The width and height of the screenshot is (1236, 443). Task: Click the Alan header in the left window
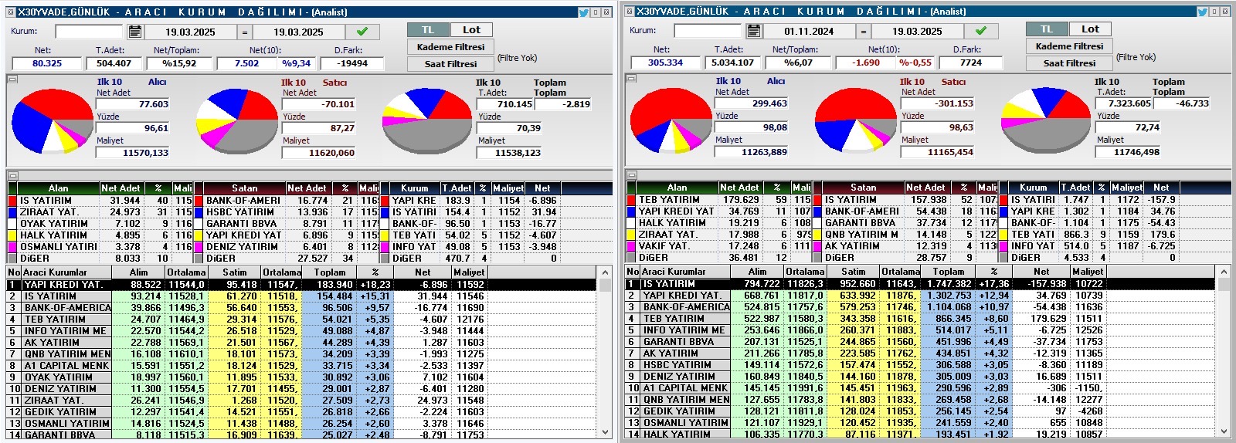pos(58,188)
